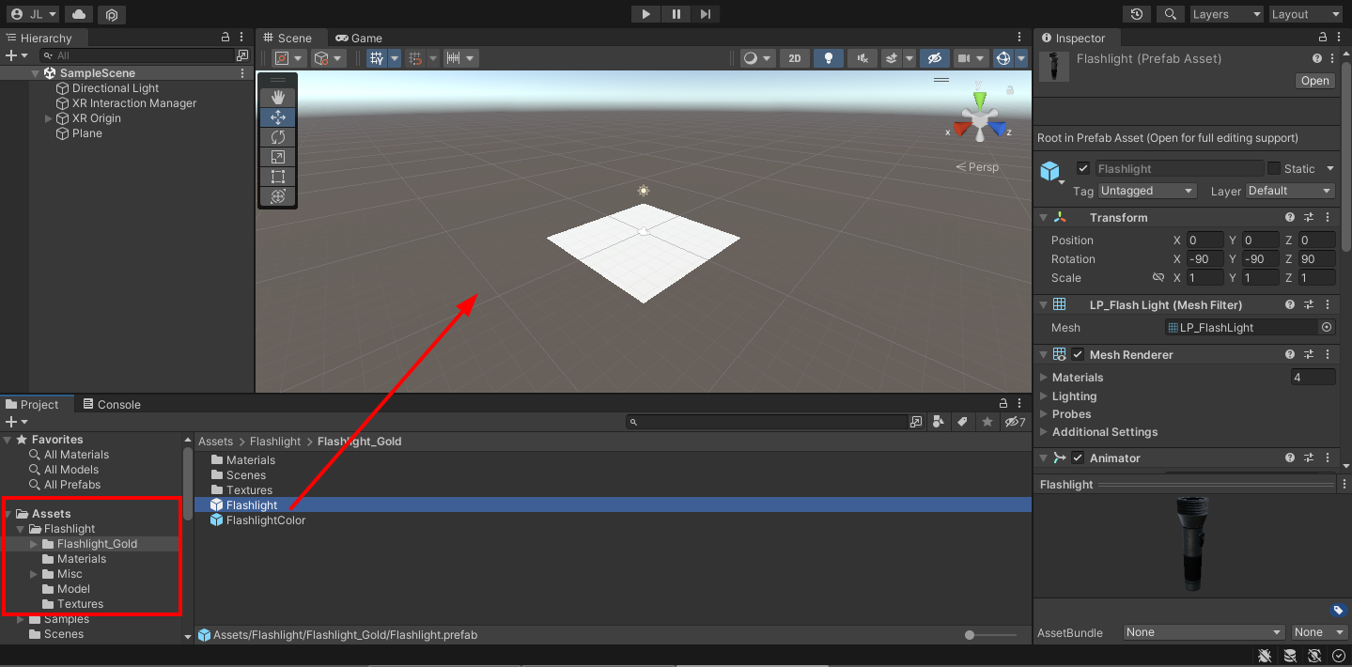Click the Flashlight breadcrumb in the Project path
Viewport: 1352px width, 667px height.
point(275,441)
